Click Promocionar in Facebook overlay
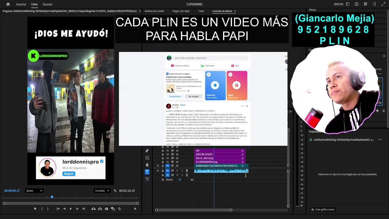The height and width of the screenshot is (219, 389). pyautogui.click(x=175, y=96)
